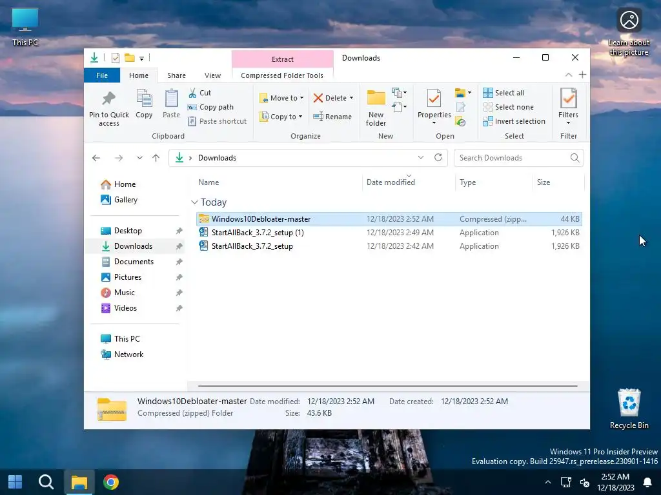Switch to the View ribbon tab
Screen dimensions: 661x495
click(x=212, y=75)
